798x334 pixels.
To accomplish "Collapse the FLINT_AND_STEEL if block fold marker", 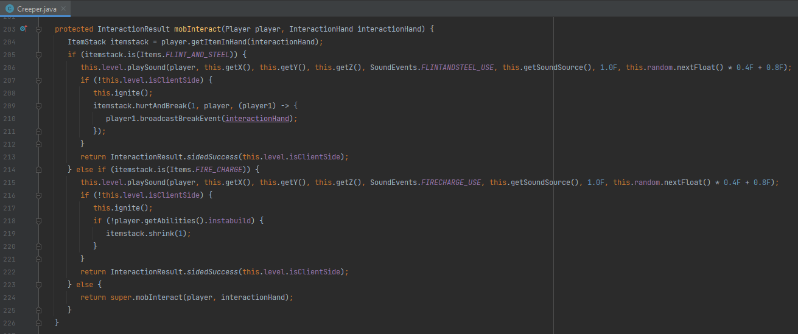I will (38, 55).
